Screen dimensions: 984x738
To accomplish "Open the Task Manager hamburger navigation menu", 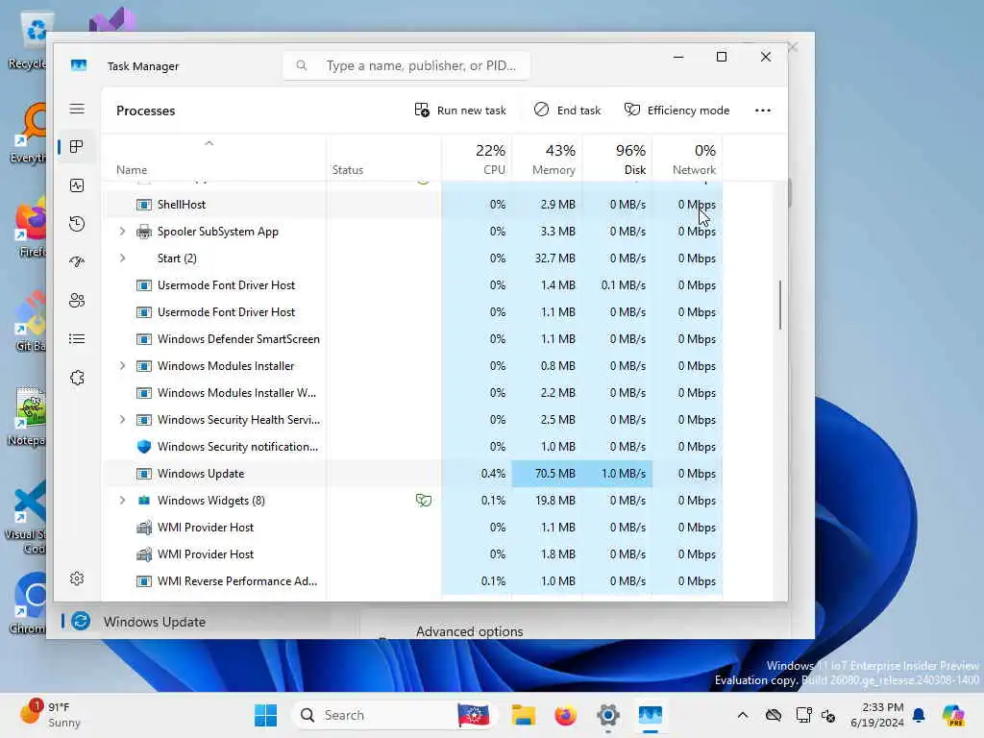I will tap(77, 109).
